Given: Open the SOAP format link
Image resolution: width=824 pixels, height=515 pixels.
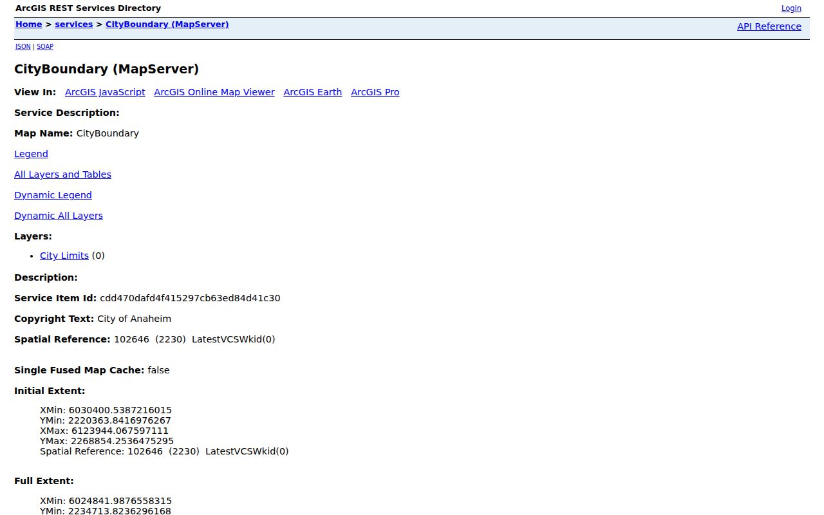Looking at the screenshot, I should [x=45, y=46].
